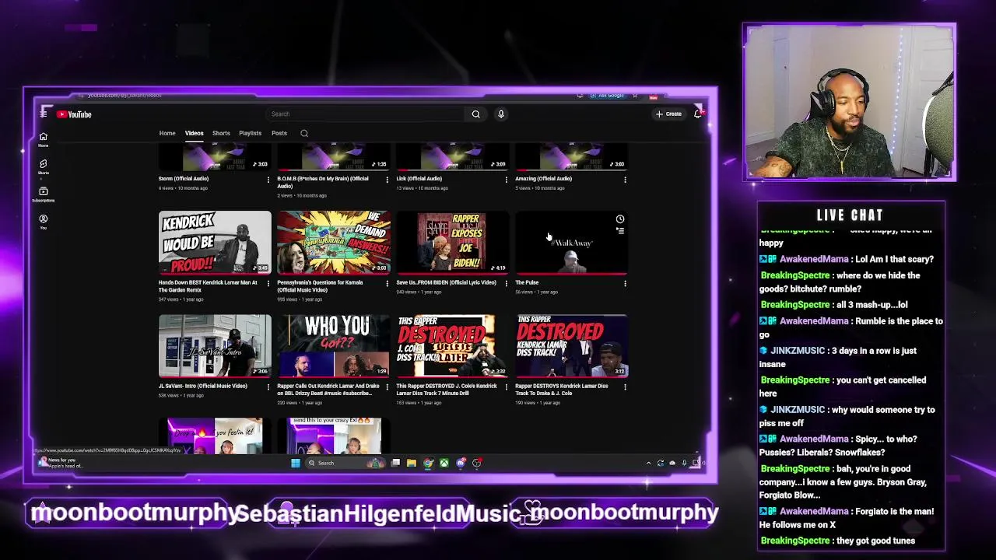Open Subscriptions in the sidebar

[x=44, y=194]
